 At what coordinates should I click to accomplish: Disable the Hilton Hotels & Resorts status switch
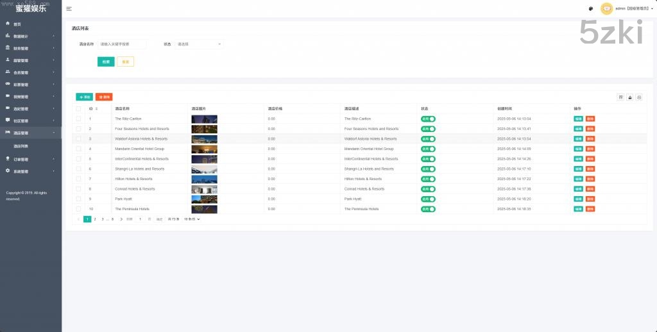click(428, 179)
